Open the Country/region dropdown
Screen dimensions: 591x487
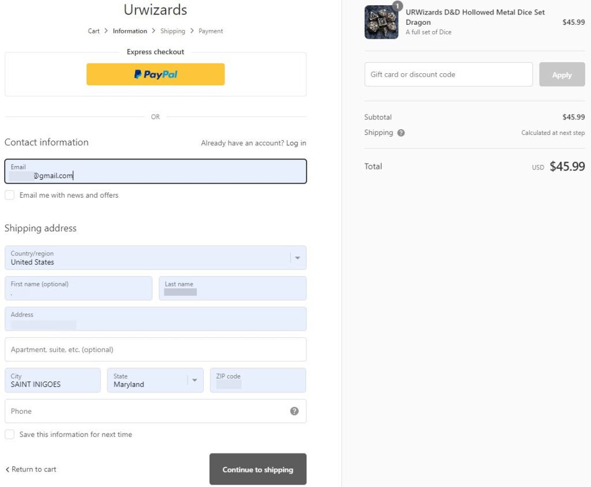pos(155,258)
